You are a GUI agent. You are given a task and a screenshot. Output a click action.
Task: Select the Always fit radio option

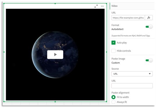(x=114, y=102)
